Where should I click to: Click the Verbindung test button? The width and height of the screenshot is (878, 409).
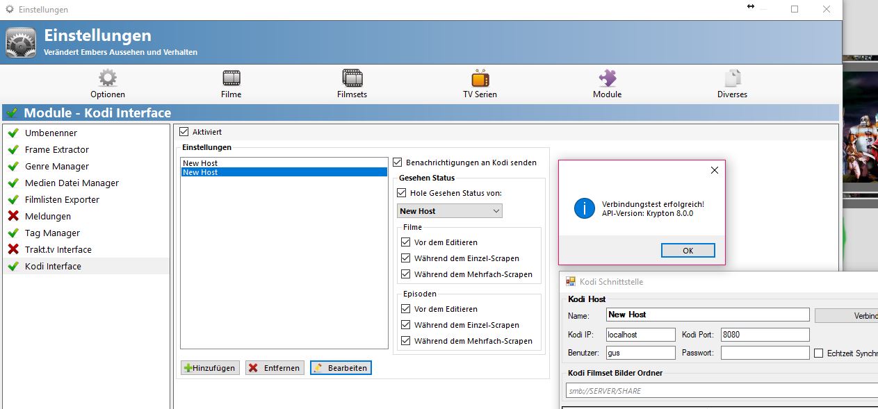pyautogui.click(x=846, y=315)
